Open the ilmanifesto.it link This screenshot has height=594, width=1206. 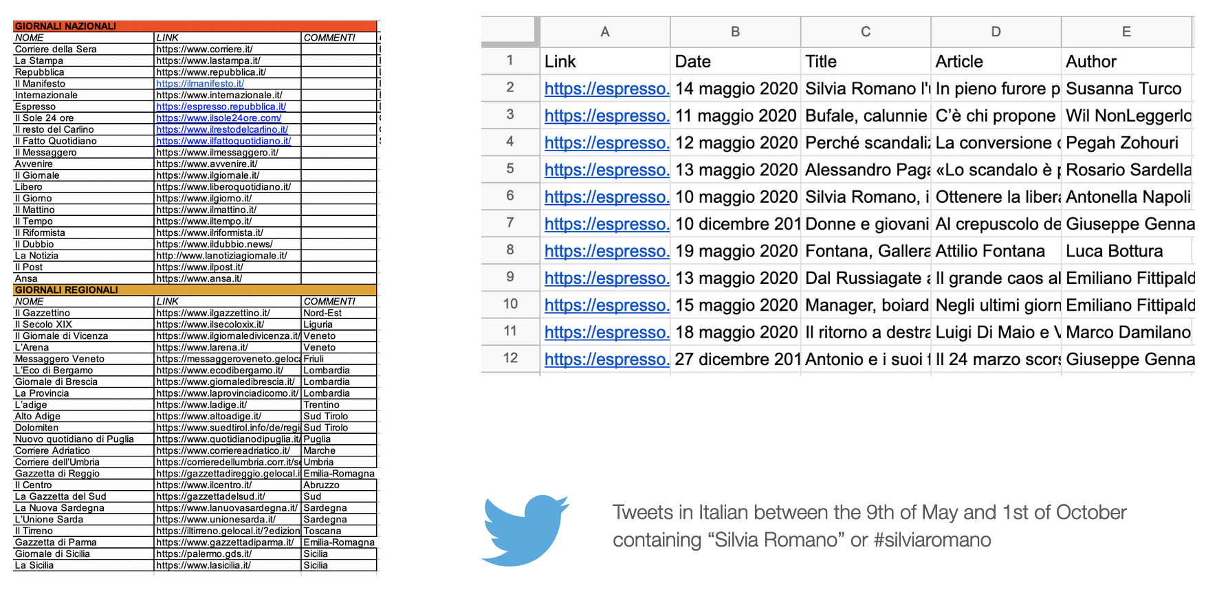pyautogui.click(x=200, y=84)
